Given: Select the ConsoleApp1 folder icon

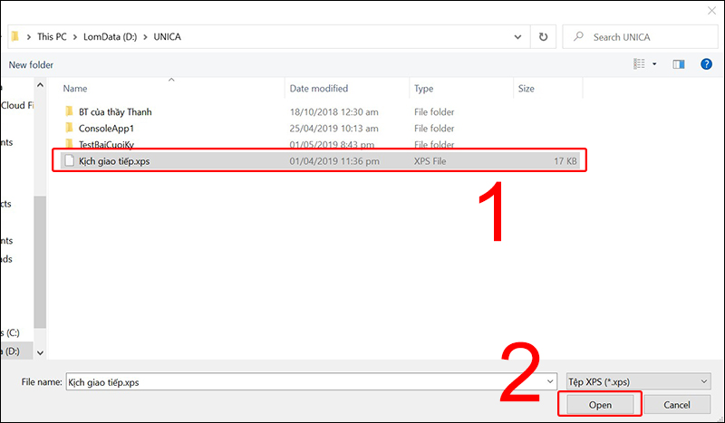Looking at the screenshot, I should point(70,128).
